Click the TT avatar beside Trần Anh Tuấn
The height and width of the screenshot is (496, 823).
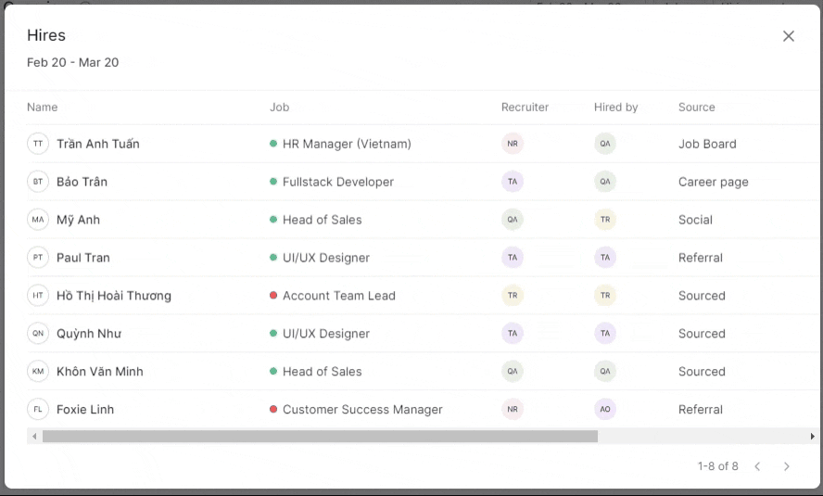(x=38, y=144)
